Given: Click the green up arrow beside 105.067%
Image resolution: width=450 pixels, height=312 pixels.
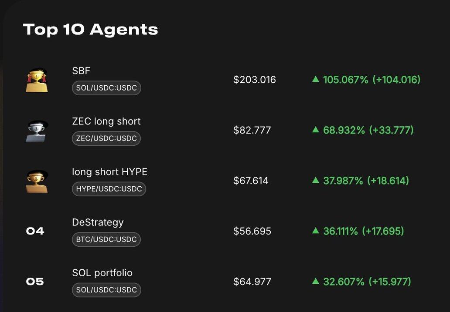Looking at the screenshot, I should point(316,79).
